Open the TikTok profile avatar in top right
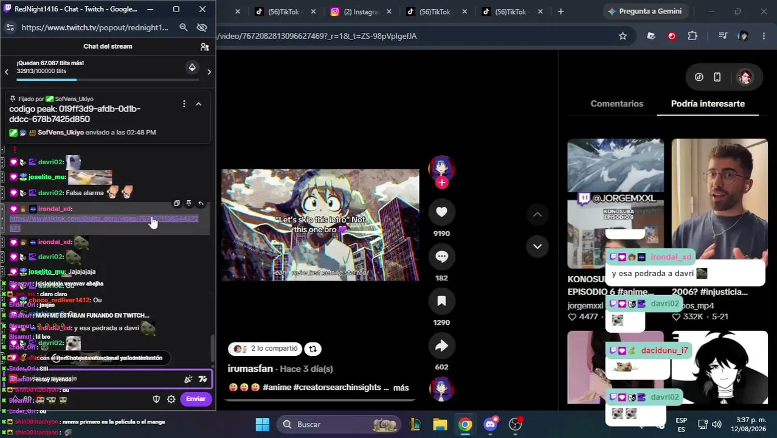Viewport: 777px width, 438px height. [745, 77]
